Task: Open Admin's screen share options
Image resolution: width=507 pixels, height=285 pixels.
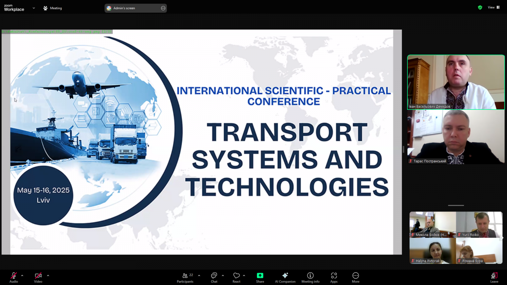Action: [163, 8]
